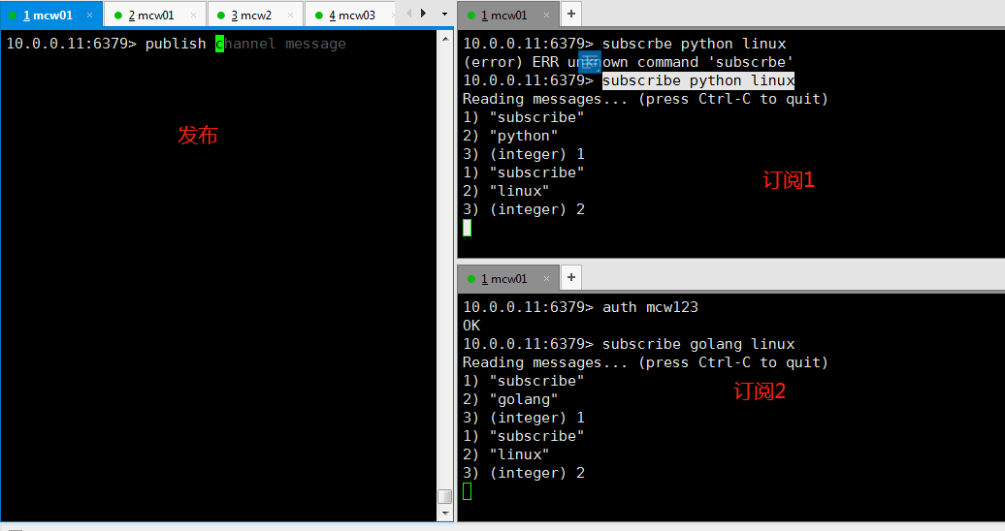The width and height of the screenshot is (1005, 531).
Task: Click the 'publish channel message' command line
Action: coord(177,44)
